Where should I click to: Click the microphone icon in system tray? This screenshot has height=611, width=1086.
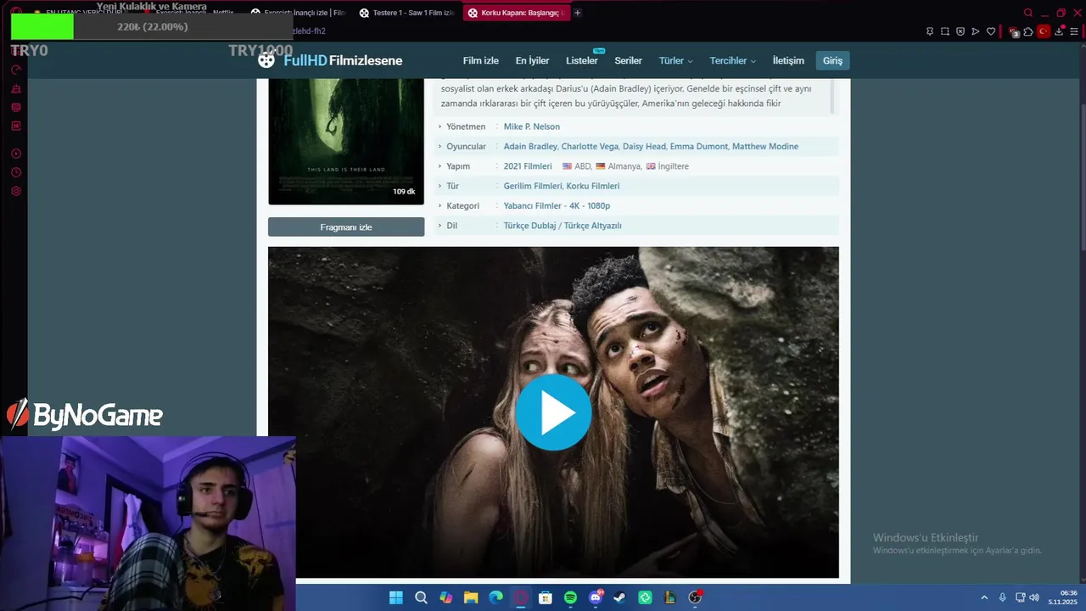[x=1002, y=597]
